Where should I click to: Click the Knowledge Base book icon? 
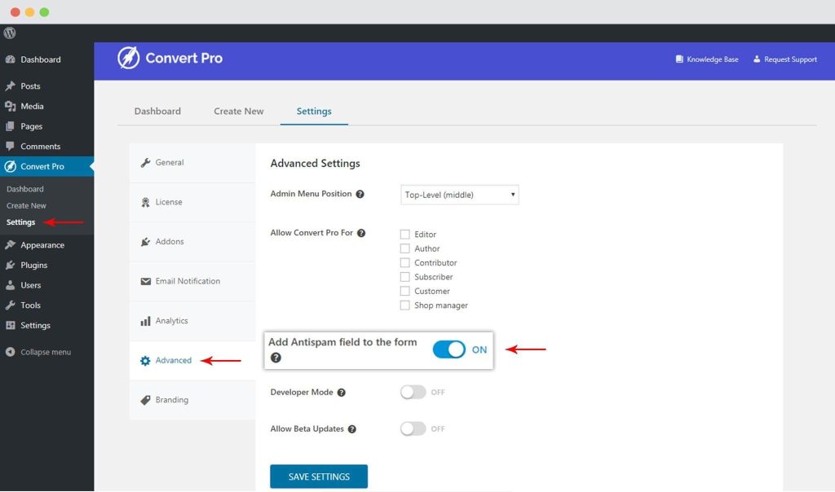click(x=679, y=59)
